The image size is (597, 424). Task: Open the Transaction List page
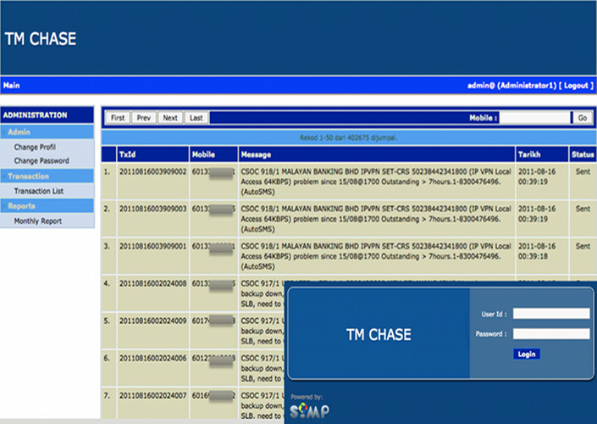pos(38,191)
